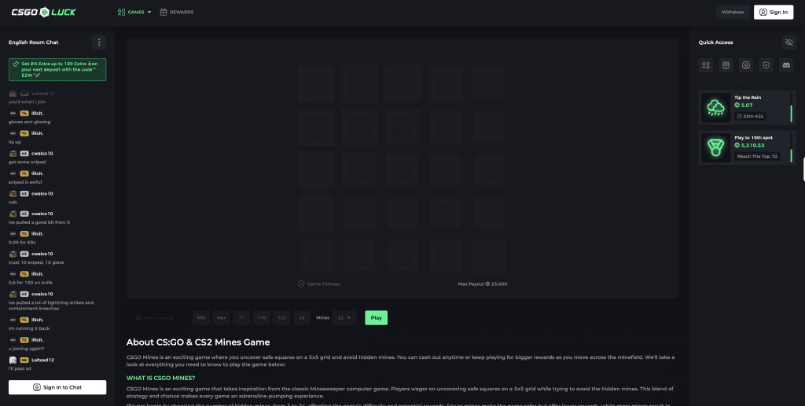Click avatar next to 'get some sniped' message

(x=13, y=153)
